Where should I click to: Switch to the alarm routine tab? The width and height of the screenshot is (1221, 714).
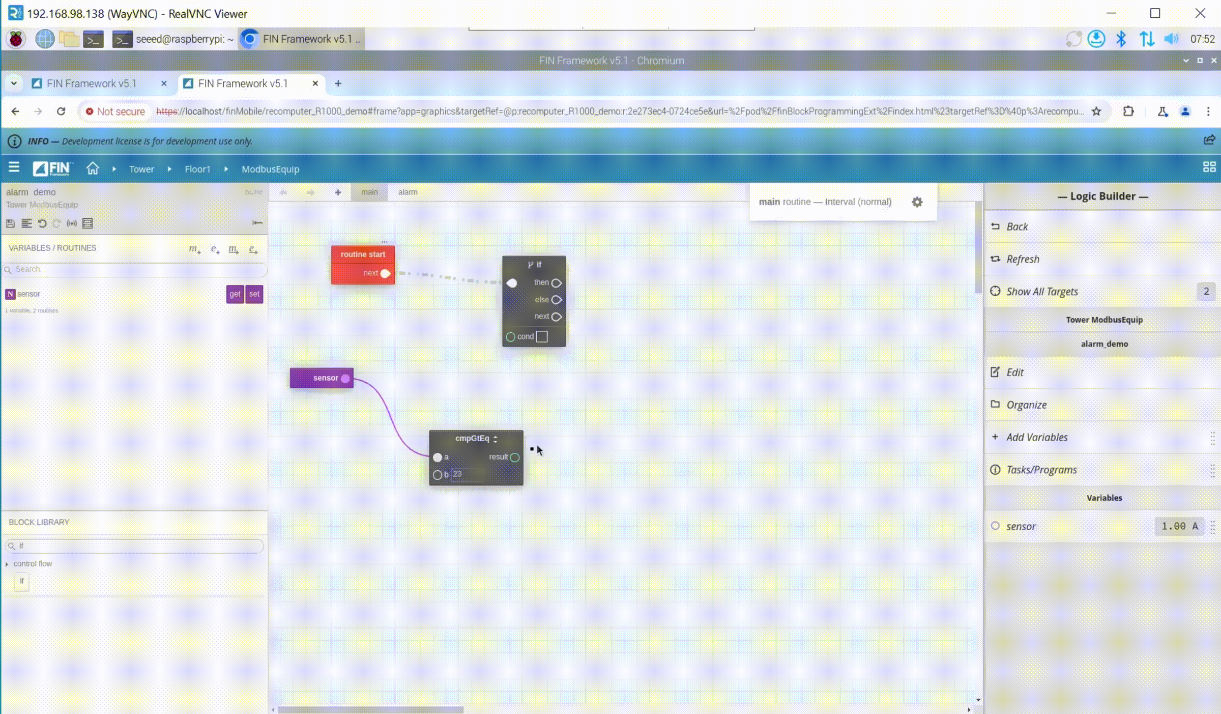(x=408, y=192)
